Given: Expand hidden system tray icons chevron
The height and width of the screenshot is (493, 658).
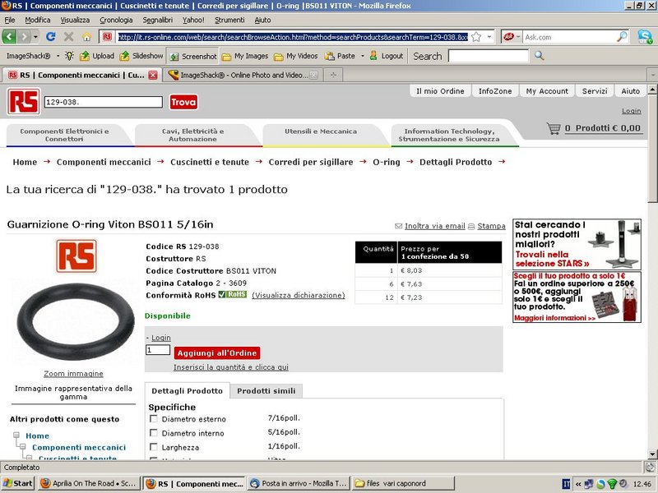Looking at the screenshot, I should click(x=578, y=484).
